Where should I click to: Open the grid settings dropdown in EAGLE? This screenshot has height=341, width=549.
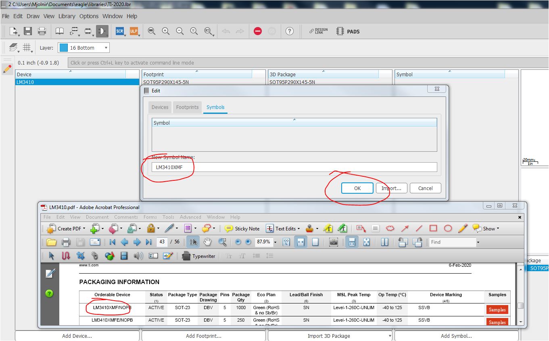click(x=27, y=48)
